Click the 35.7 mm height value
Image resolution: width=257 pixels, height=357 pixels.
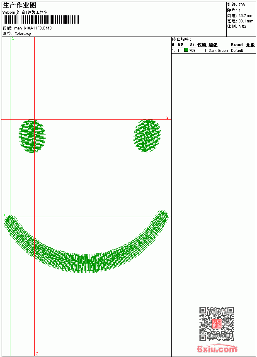click(246, 16)
